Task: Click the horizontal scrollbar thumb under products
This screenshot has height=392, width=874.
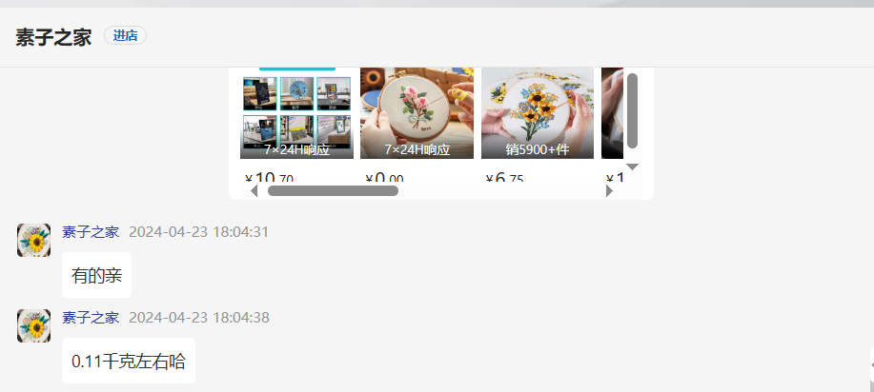Action: 333,191
